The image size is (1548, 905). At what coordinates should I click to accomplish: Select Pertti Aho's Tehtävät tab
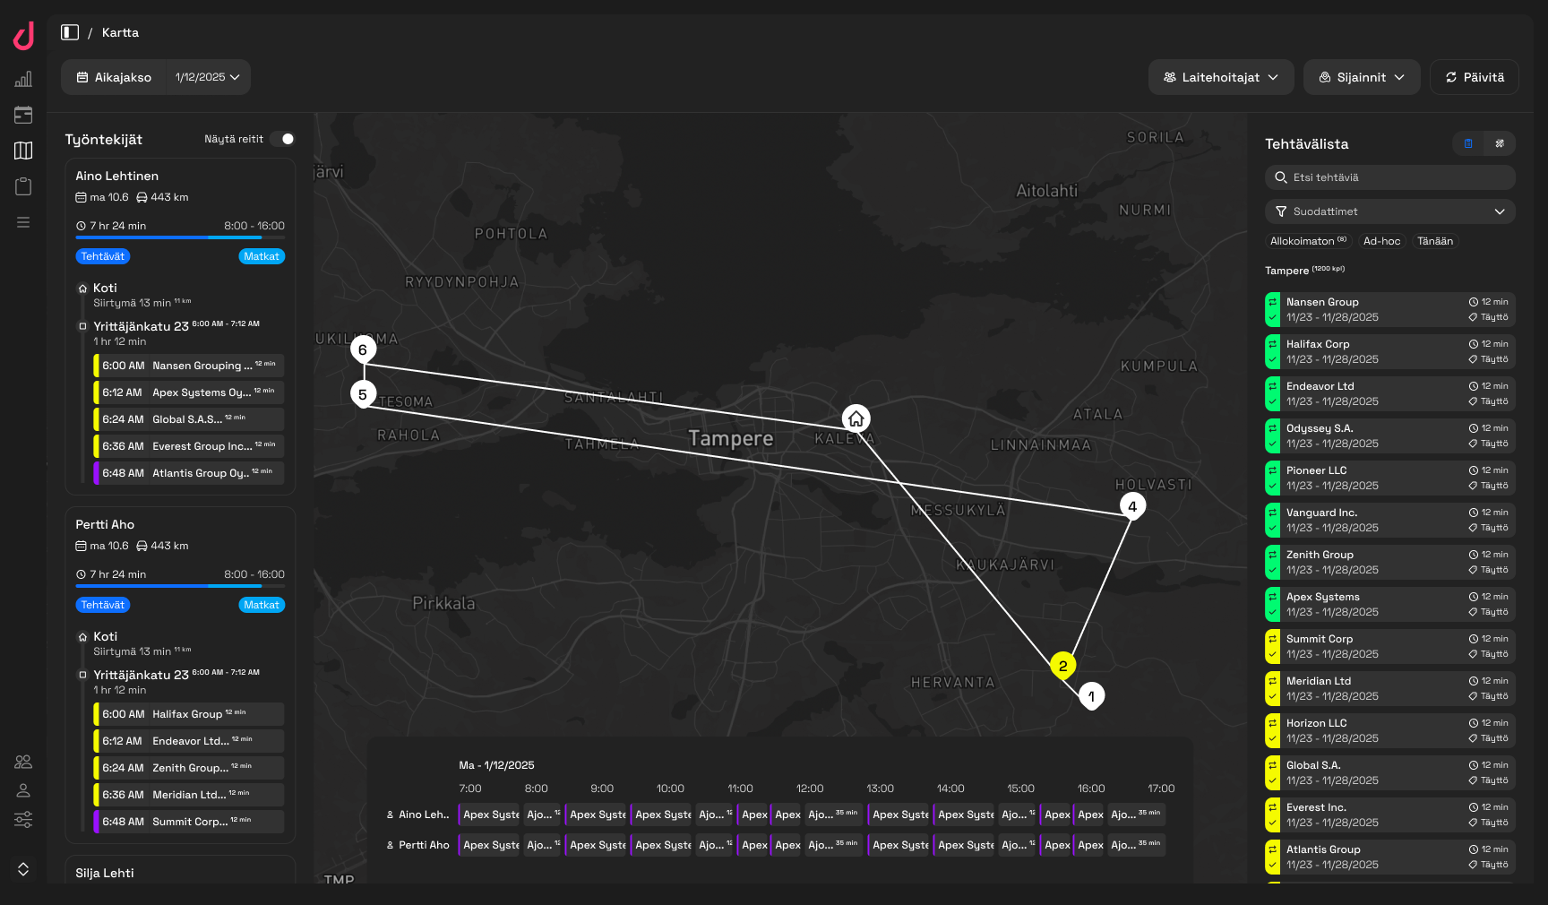coord(103,605)
